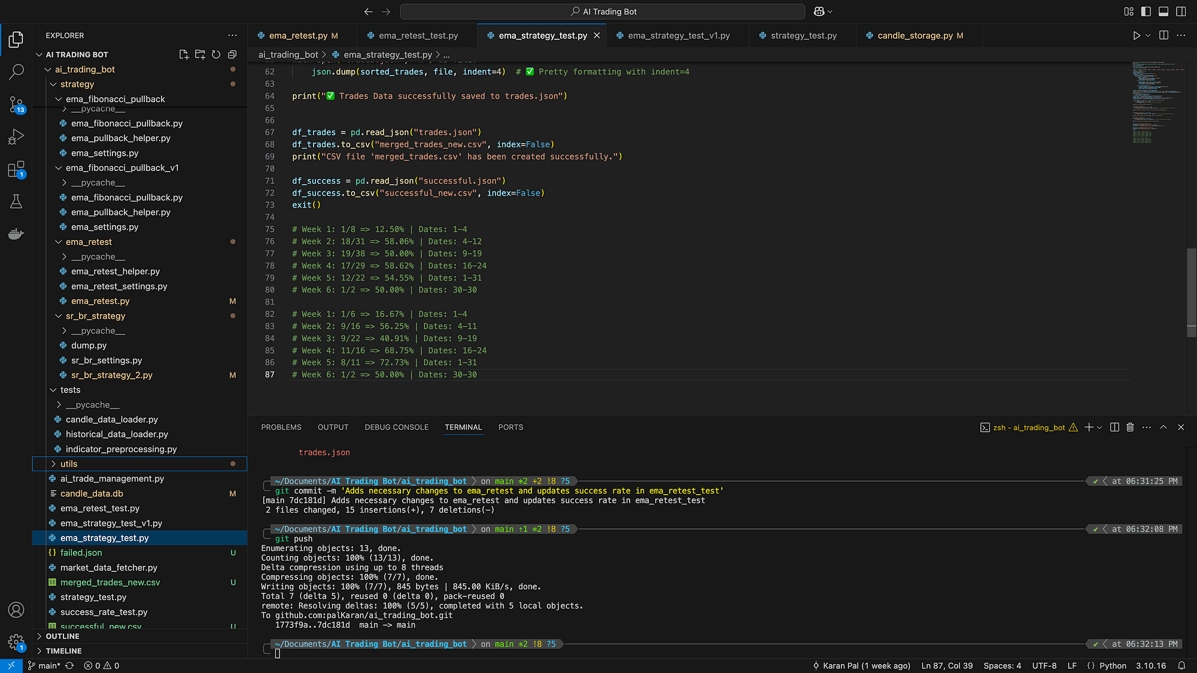Viewport: 1197px width, 673px height.
Task: Open remote window from status bar
Action: point(11,665)
